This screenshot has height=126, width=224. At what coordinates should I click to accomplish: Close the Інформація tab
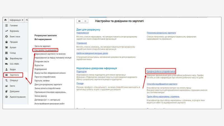click(x=22, y=20)
